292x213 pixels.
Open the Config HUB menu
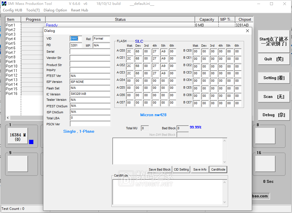coord(13,10)
